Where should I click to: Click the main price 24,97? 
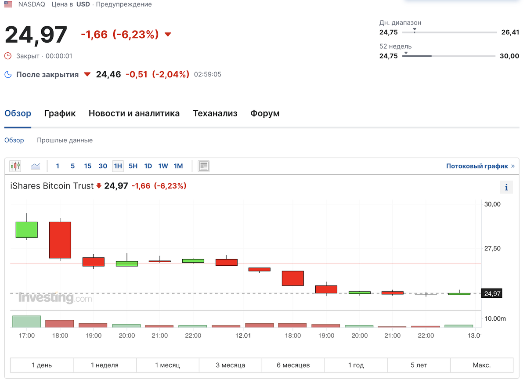(x=36, y=35)
